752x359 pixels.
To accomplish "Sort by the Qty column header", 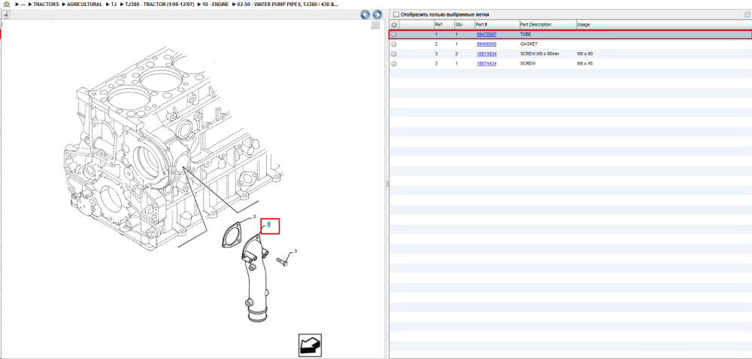I will (464, 25).
